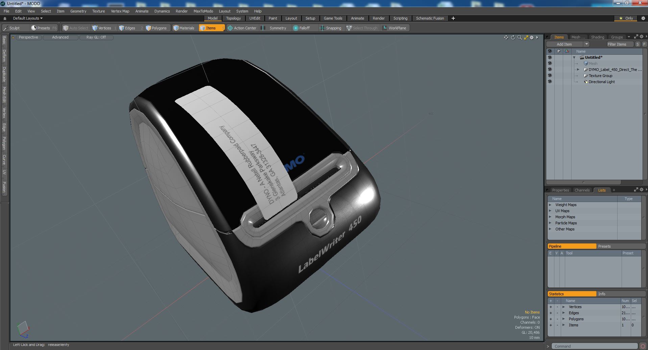Click the Perspective view button

coord(28,37)
